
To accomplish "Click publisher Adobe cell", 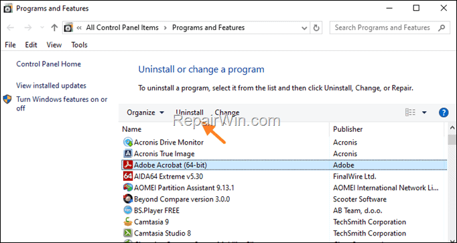I will point(344,165).
